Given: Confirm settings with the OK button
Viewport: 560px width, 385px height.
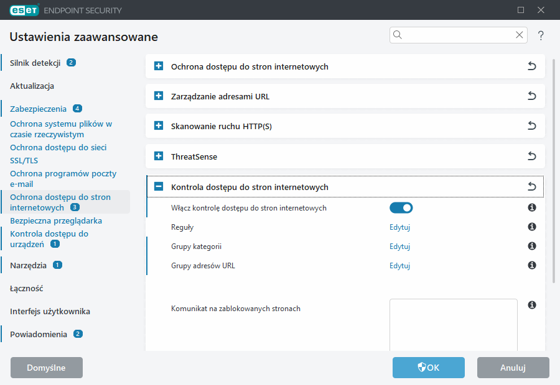Looking at the screenshot, I should tap(428, 368).
